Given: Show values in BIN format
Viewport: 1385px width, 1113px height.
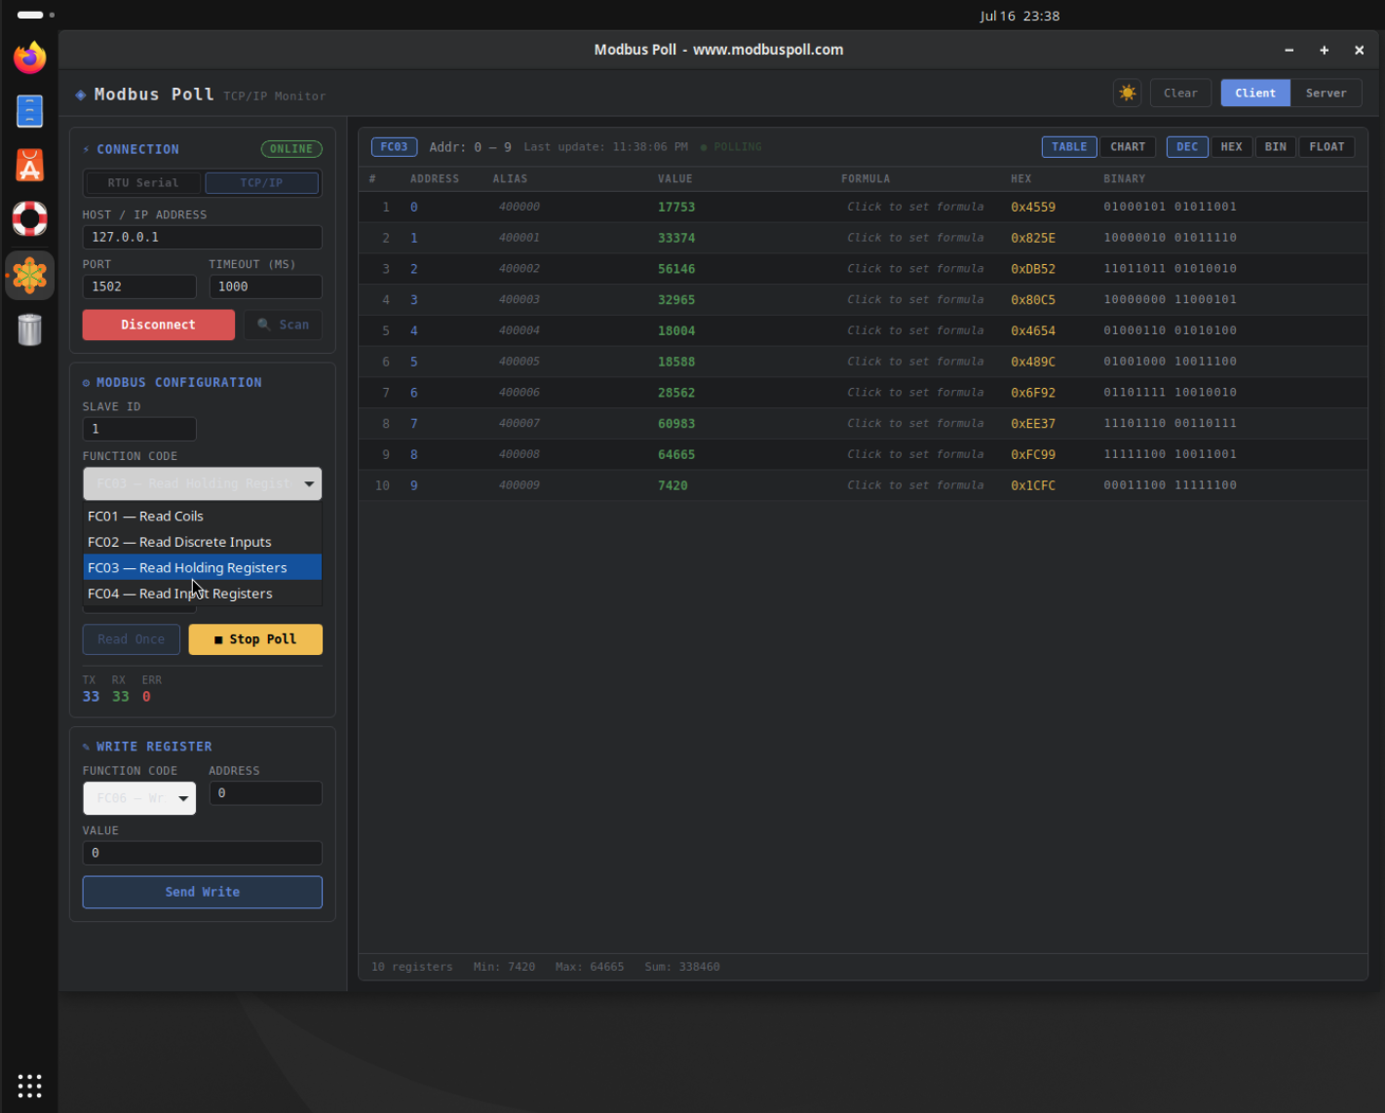Looking at the screenshot, I should tap(1275, 146).
